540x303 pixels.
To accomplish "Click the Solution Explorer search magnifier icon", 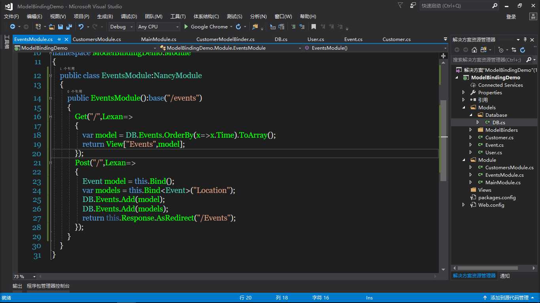I will 529,60.
